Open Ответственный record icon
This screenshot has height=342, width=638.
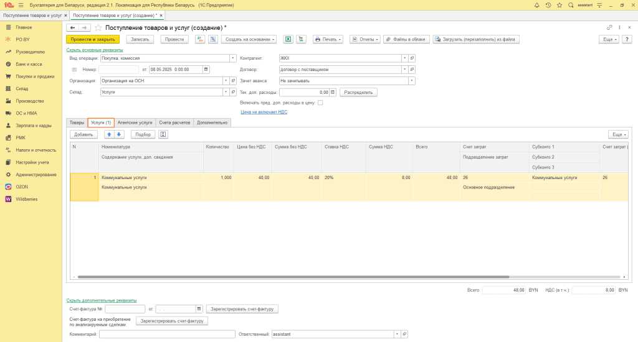coord(404,335)
